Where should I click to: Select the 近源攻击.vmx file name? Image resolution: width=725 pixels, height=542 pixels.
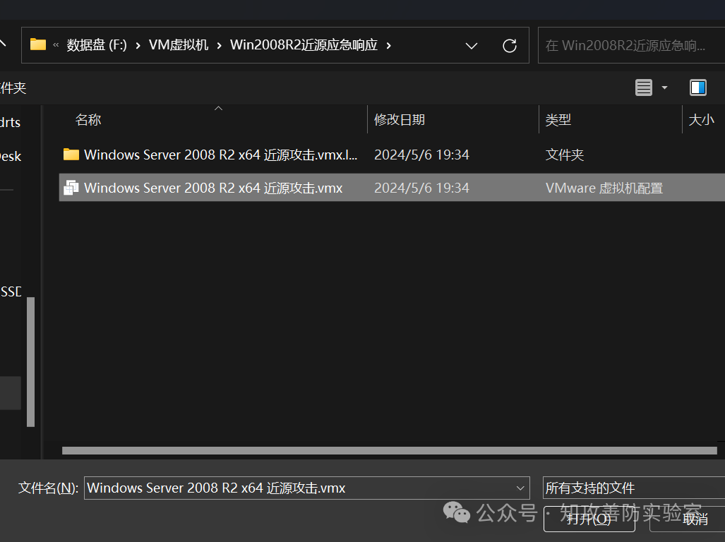click(x=213, y=188)
